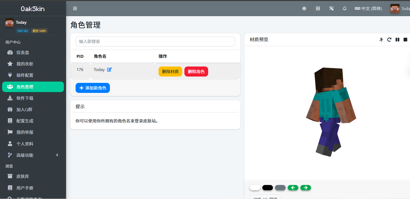Open 我的衣柜 in the sidebar
Viewport: 410px width, 199px height.
click(33, 64)
